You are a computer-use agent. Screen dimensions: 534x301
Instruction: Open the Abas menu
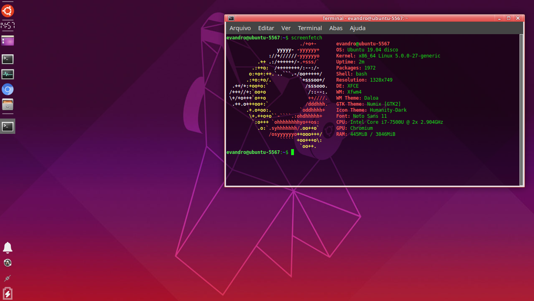point(336,28)
